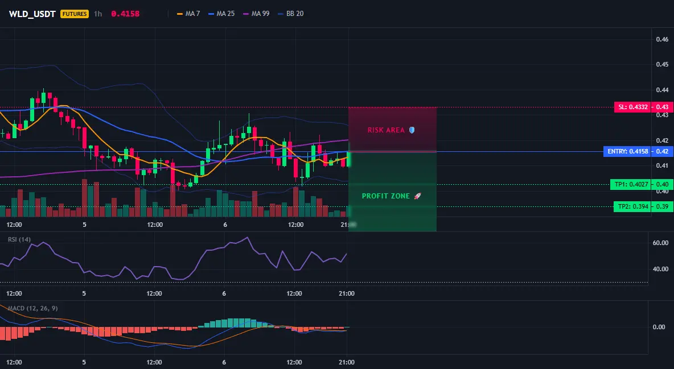Viewport: 674px width, 369px height.
Task: Click the TP1: 0.4027 price label
Action: [x=631, y=185]
